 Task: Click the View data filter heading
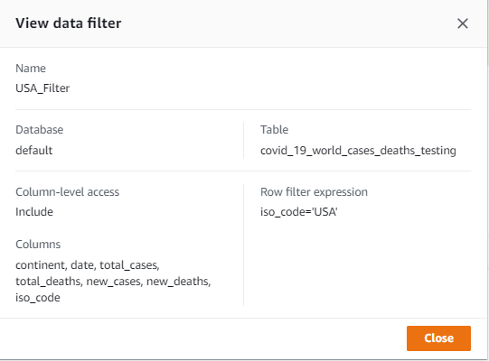pos(69,23)
